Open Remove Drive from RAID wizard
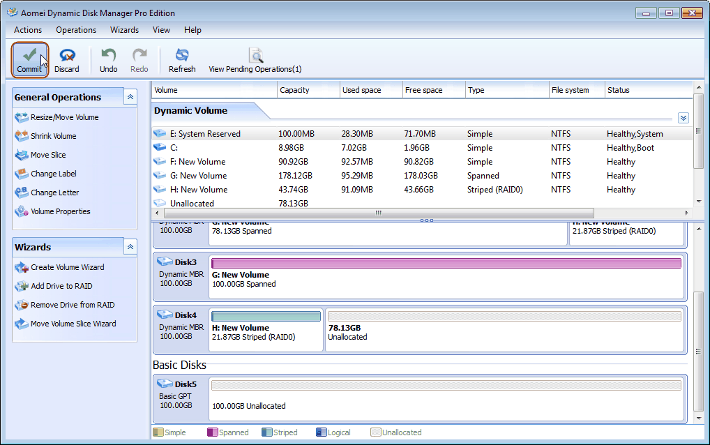Image resolution: width=710 pixels, height=445 pixels. click(72, 305)
